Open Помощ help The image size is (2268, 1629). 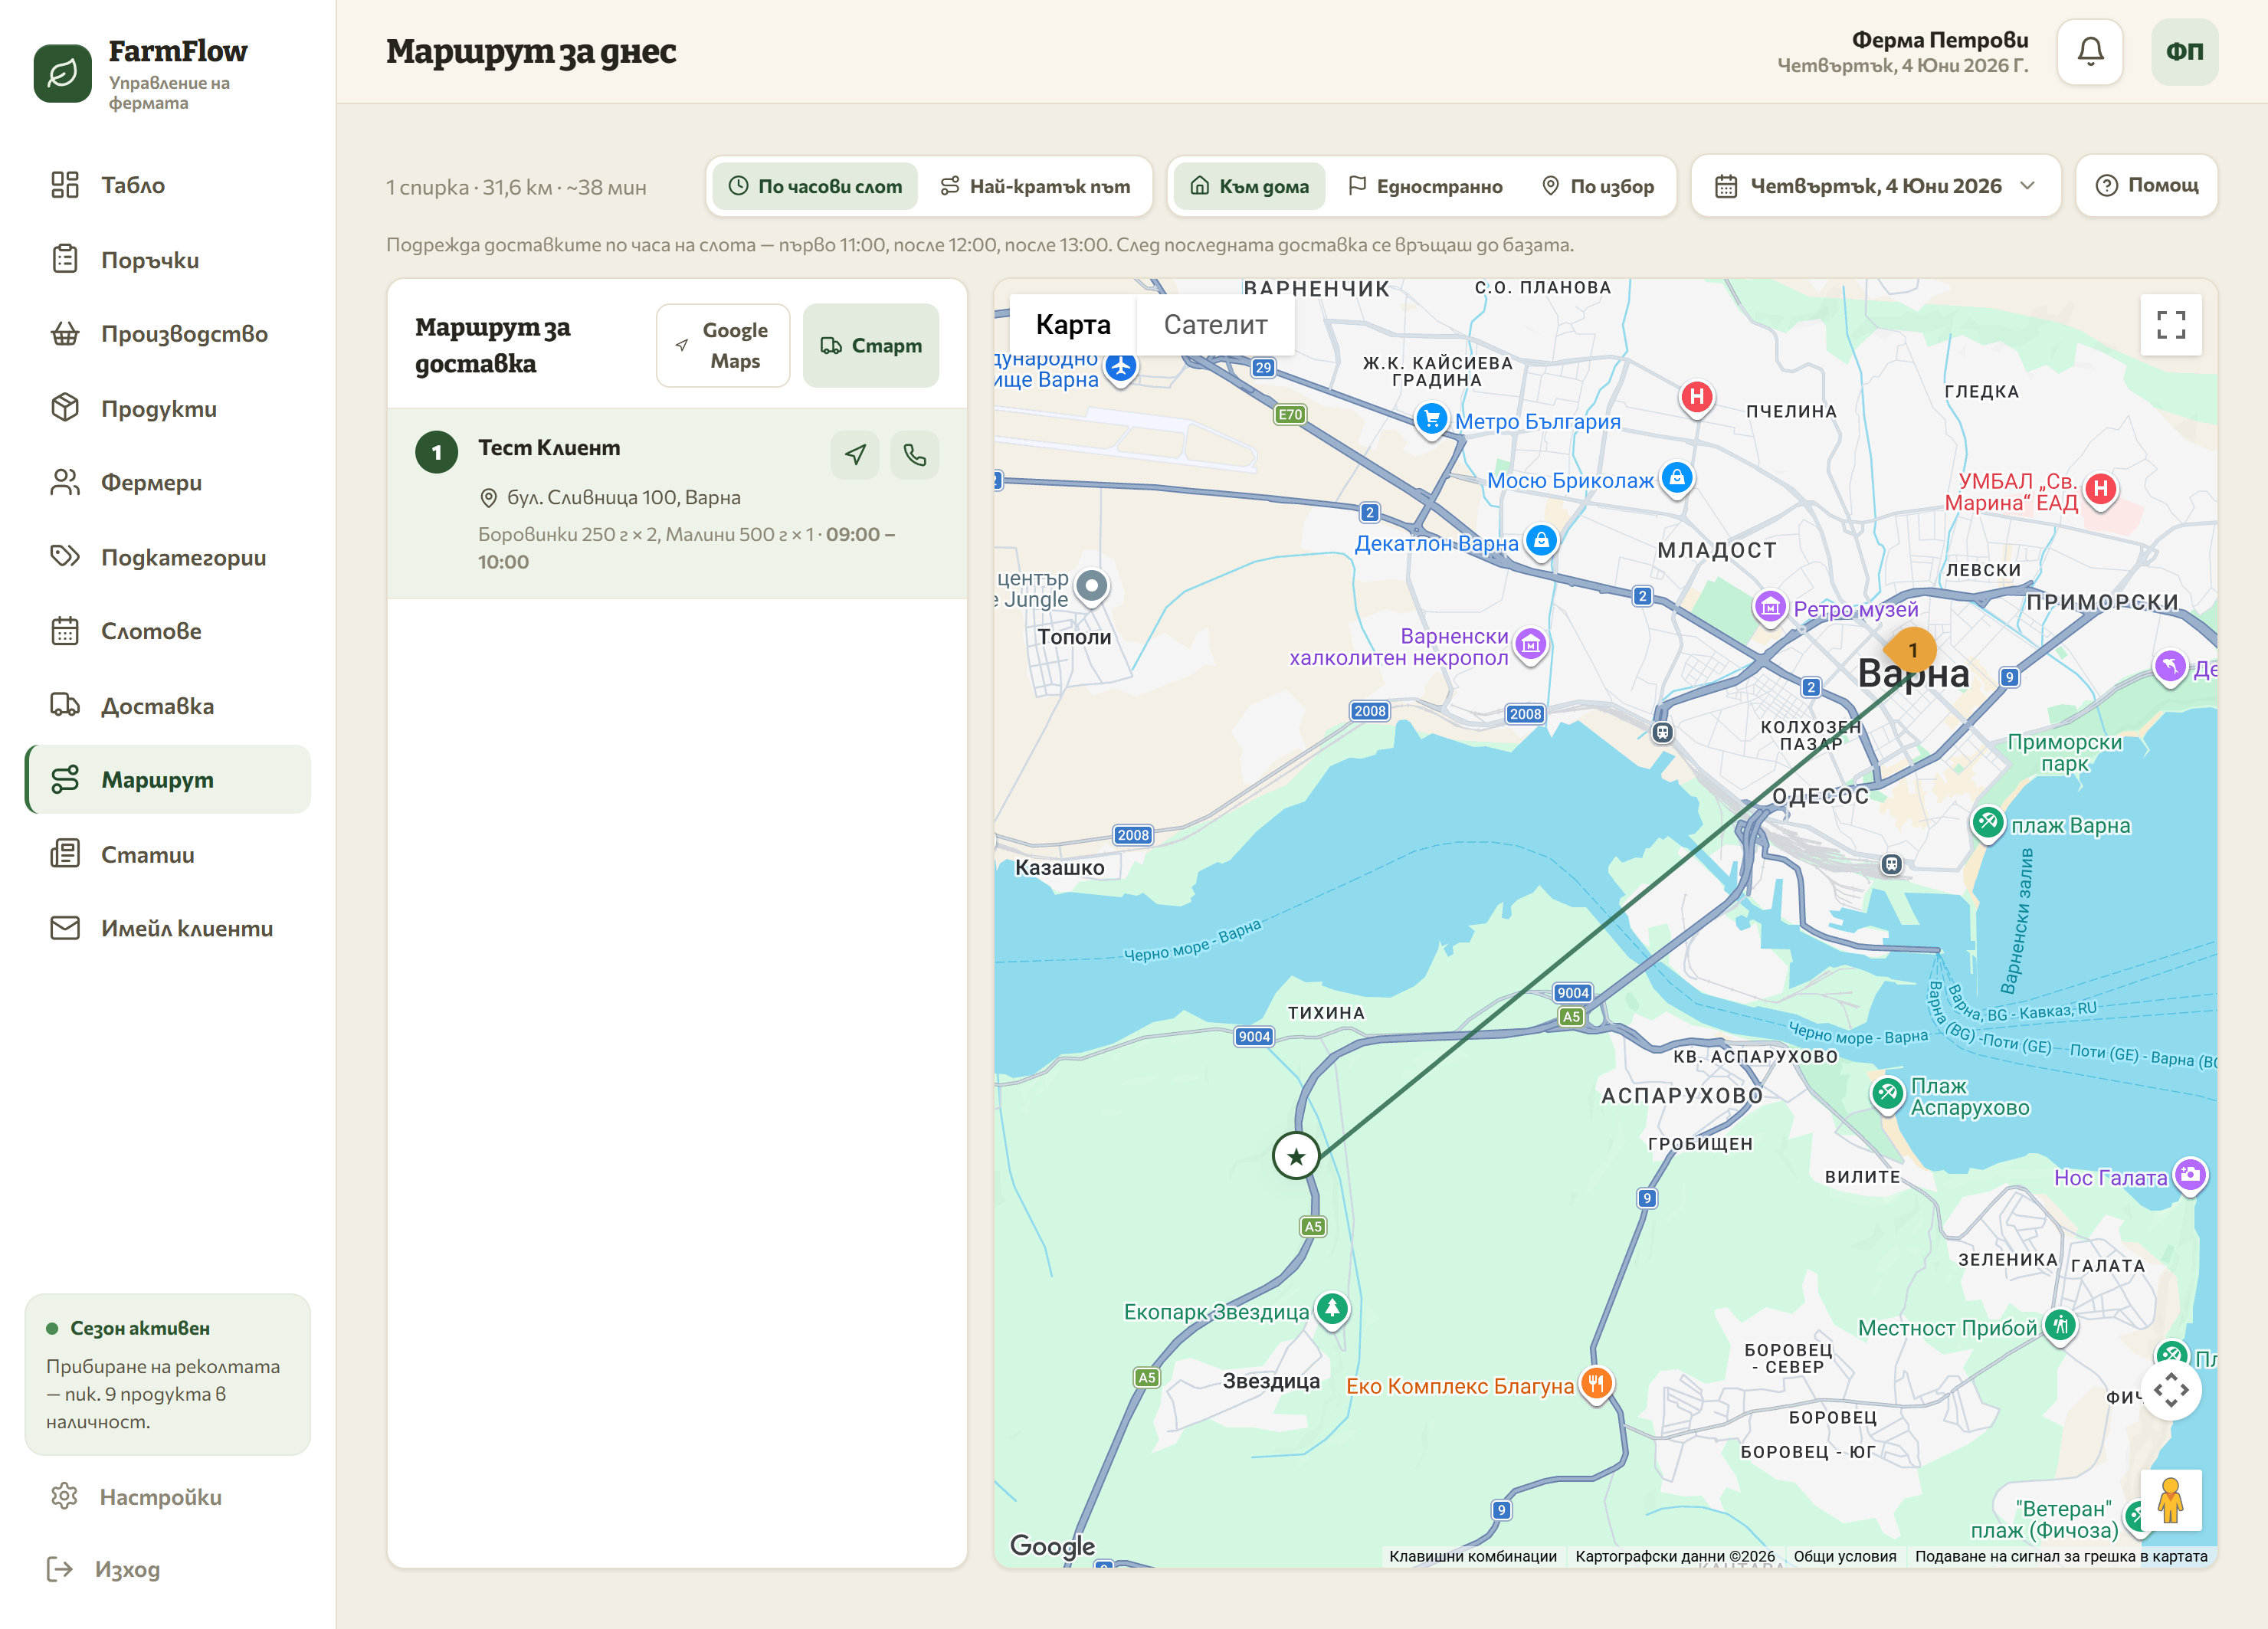click(x=2147, y=186)
